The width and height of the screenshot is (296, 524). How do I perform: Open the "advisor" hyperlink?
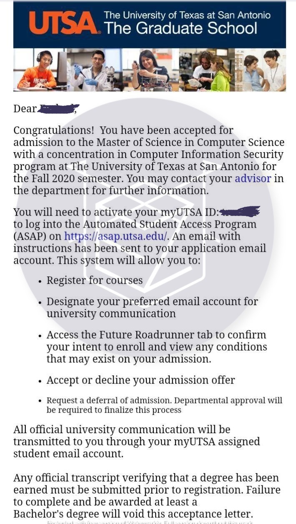253,178
